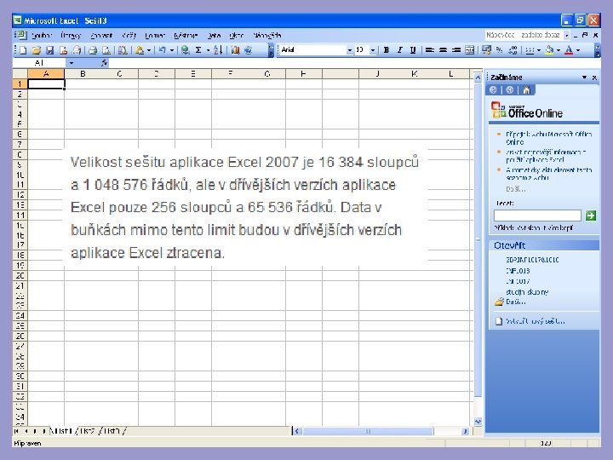The height and width of the screenshot is (460, 613).
Task: Close the Začínáme task pane
Action: (594, 78)
